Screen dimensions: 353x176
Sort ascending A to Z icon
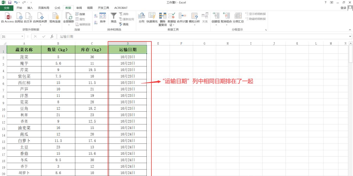click(96, 16)
